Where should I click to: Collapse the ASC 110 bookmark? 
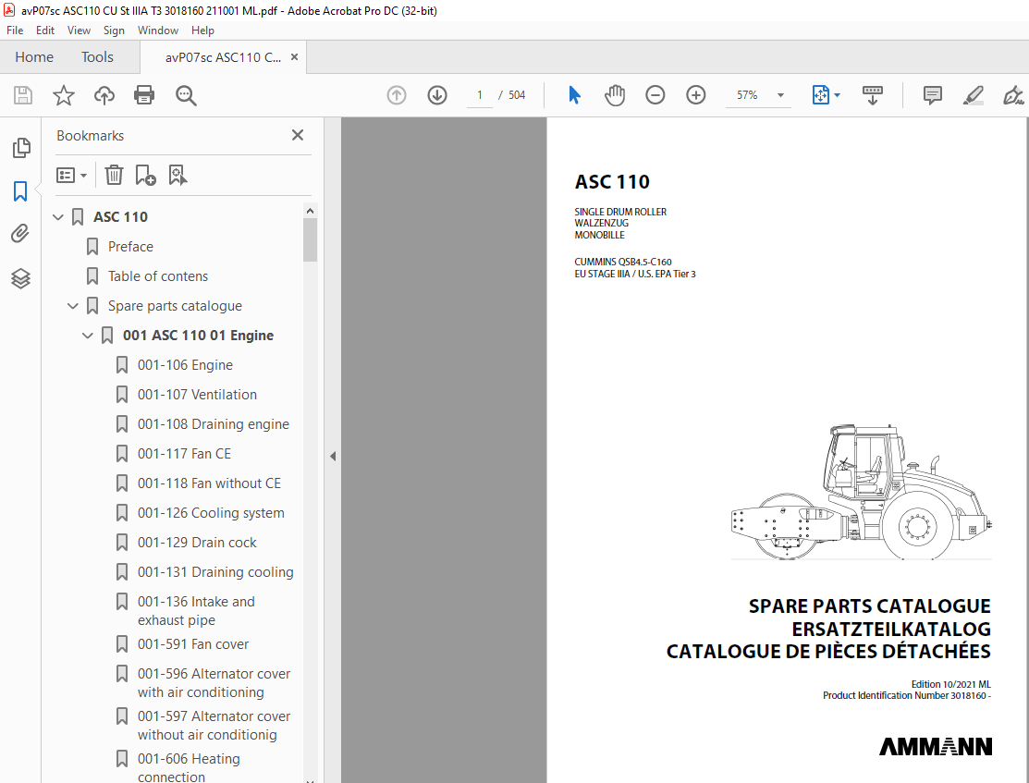click(57, 216)
